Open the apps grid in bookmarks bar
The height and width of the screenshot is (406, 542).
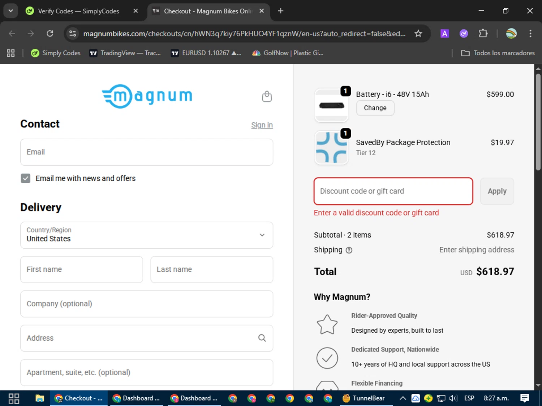pyautogui.click(x=11, y=53)
